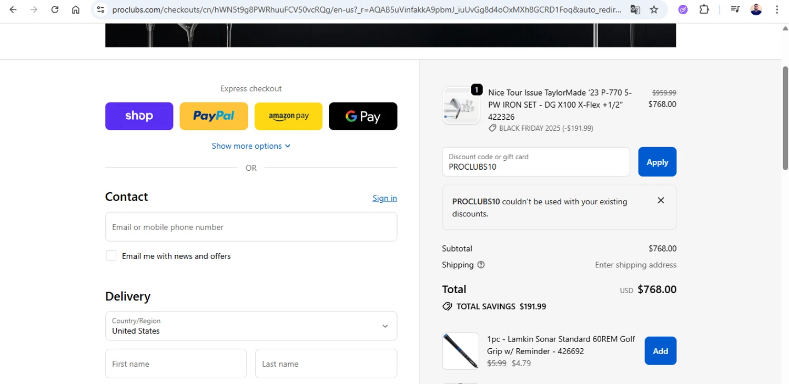Dismiss the PROCLUBS10 discount error message
The width and height of the screenshot is (789, 384).
point(661,200)
